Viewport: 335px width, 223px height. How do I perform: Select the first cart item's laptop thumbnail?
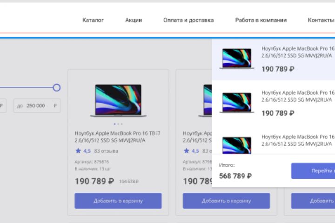pyautogui.click(x=237, y=59)
